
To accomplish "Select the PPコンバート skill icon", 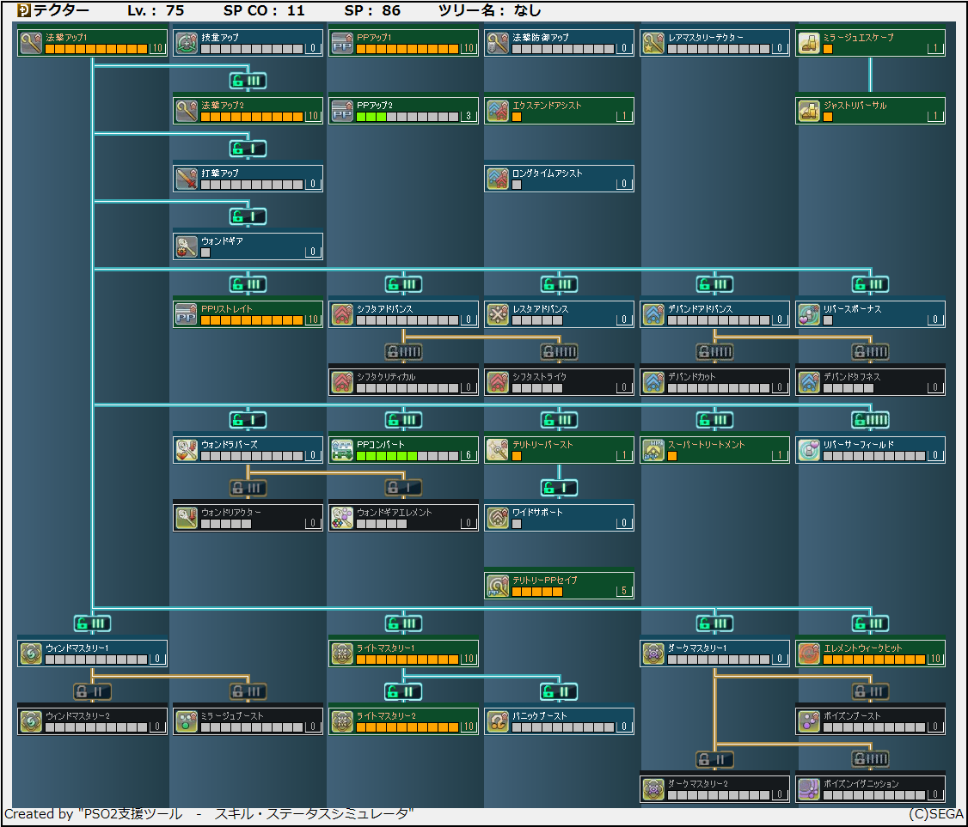I will pos(342,450).
